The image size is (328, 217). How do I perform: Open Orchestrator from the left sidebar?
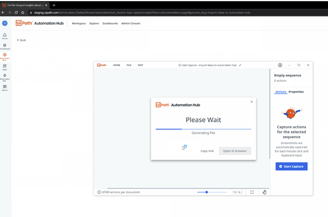point(5,46)
